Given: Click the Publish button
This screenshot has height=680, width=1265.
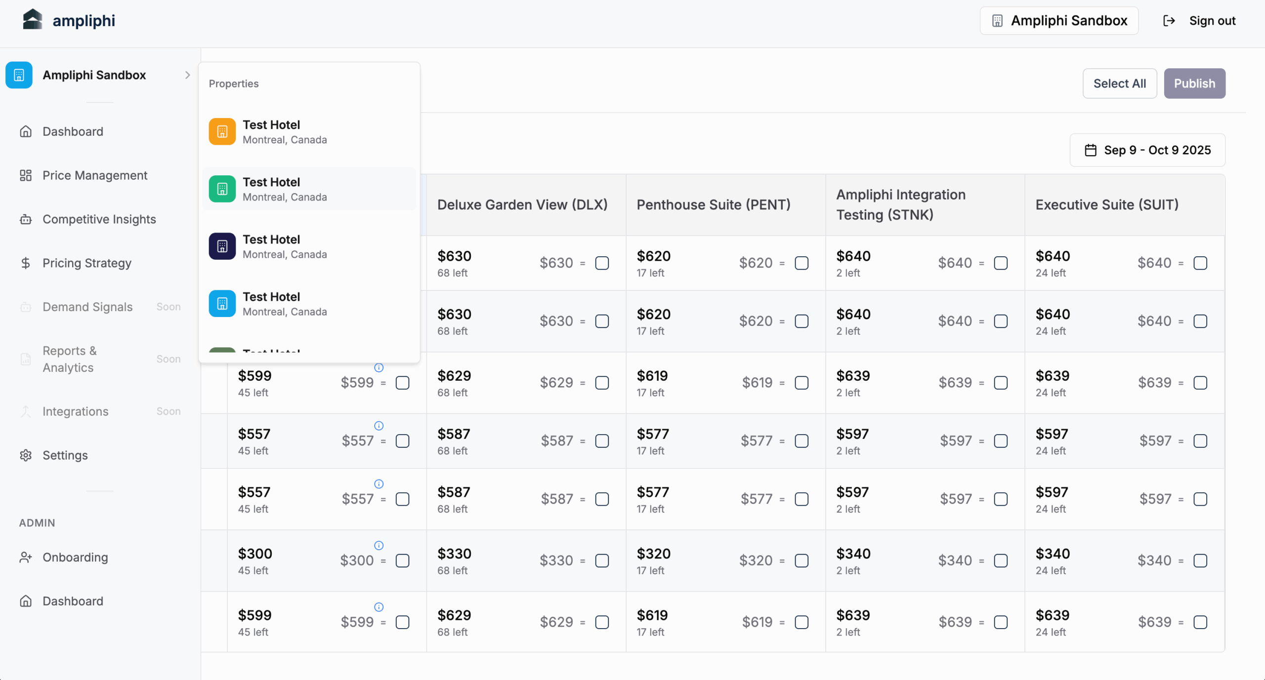Looking at the screenshot, I should (x=1194, y=83).
